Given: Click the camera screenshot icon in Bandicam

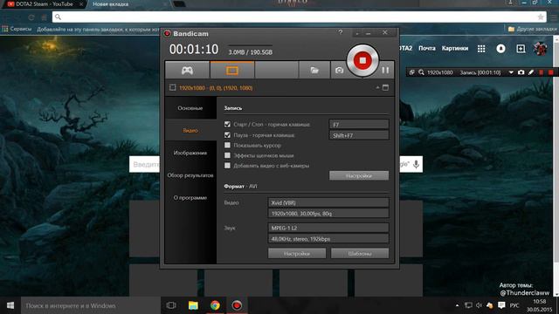Looking at the screenshot, I should pos(339,71).
